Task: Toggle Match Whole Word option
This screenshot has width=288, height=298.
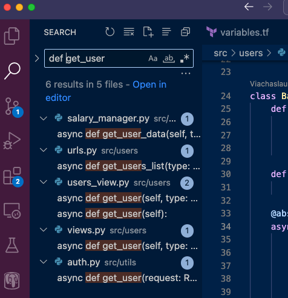Action: click(x=169, y=59)
